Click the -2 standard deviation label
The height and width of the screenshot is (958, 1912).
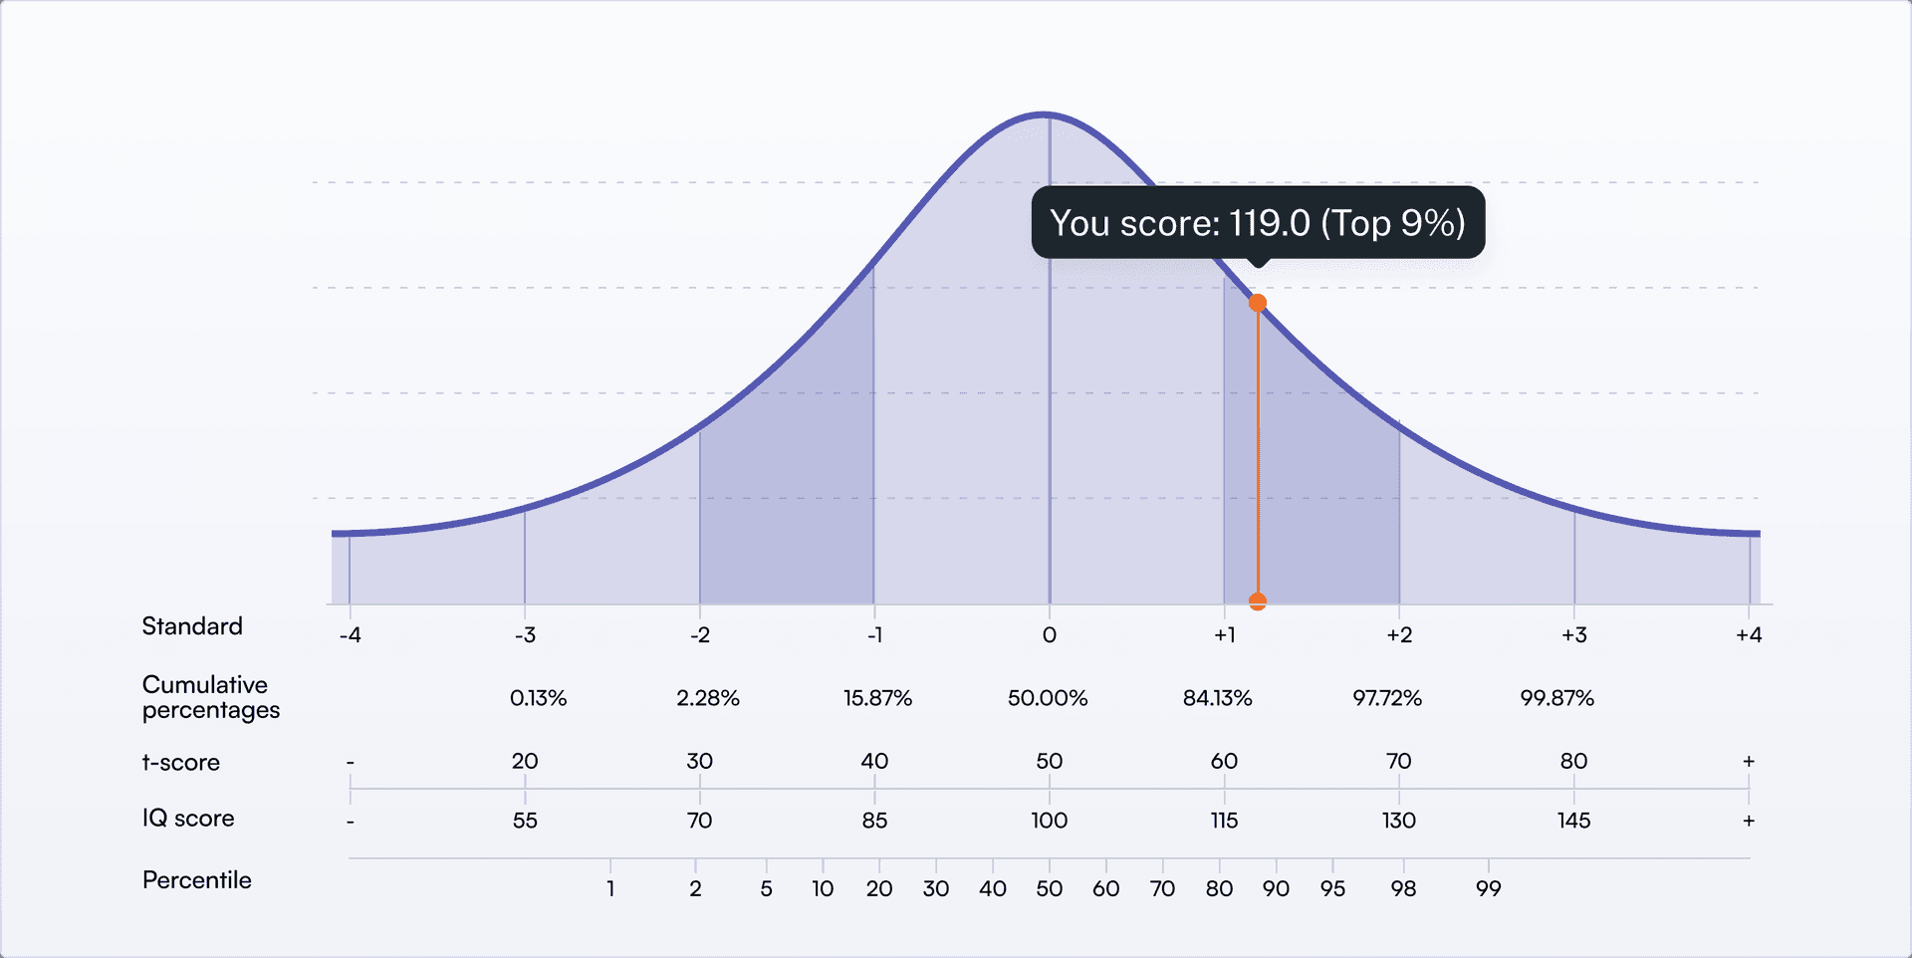click(x=700, y=635)
